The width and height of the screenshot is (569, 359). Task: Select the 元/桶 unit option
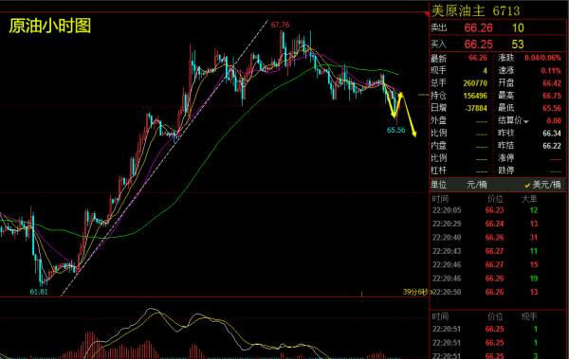pos(476,185)
